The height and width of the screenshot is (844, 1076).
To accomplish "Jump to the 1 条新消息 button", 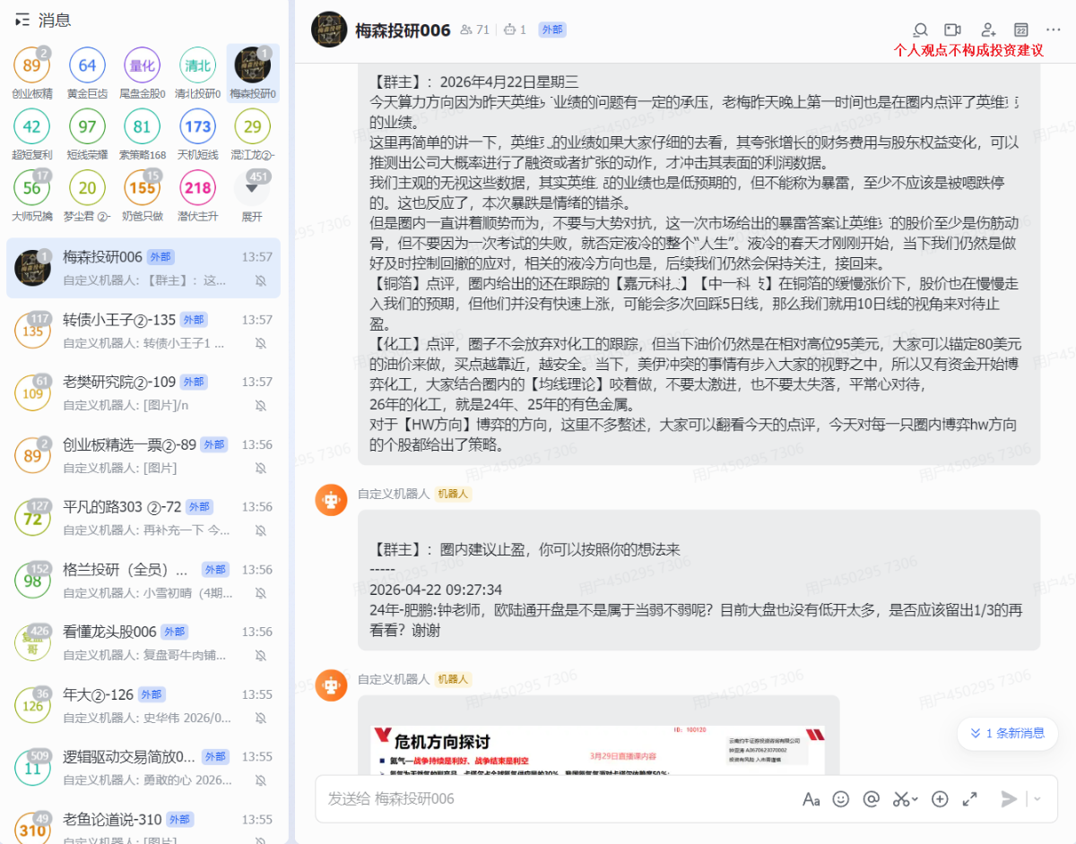I will (1007, 733).
